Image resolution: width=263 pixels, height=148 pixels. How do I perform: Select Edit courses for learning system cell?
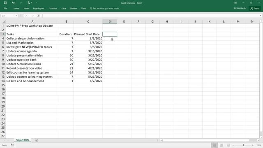(x=32, y=72)
